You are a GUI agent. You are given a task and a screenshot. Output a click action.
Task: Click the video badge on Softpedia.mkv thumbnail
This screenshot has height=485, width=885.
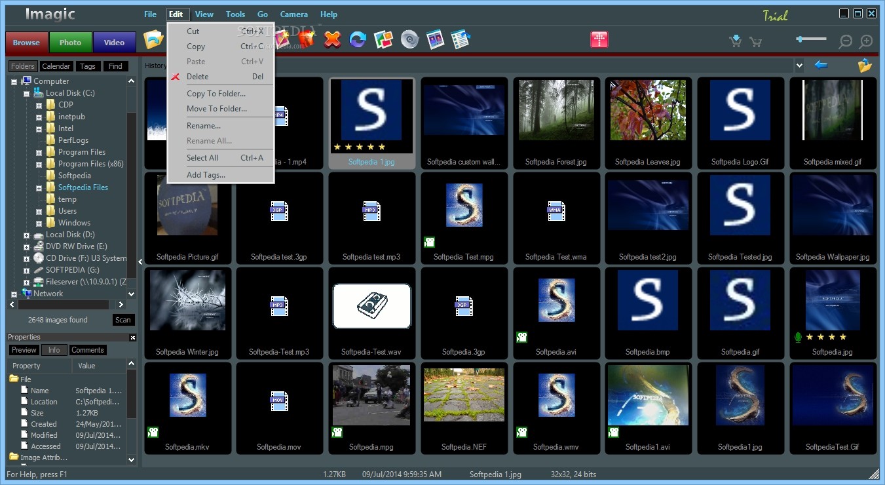tap(153, 432)
